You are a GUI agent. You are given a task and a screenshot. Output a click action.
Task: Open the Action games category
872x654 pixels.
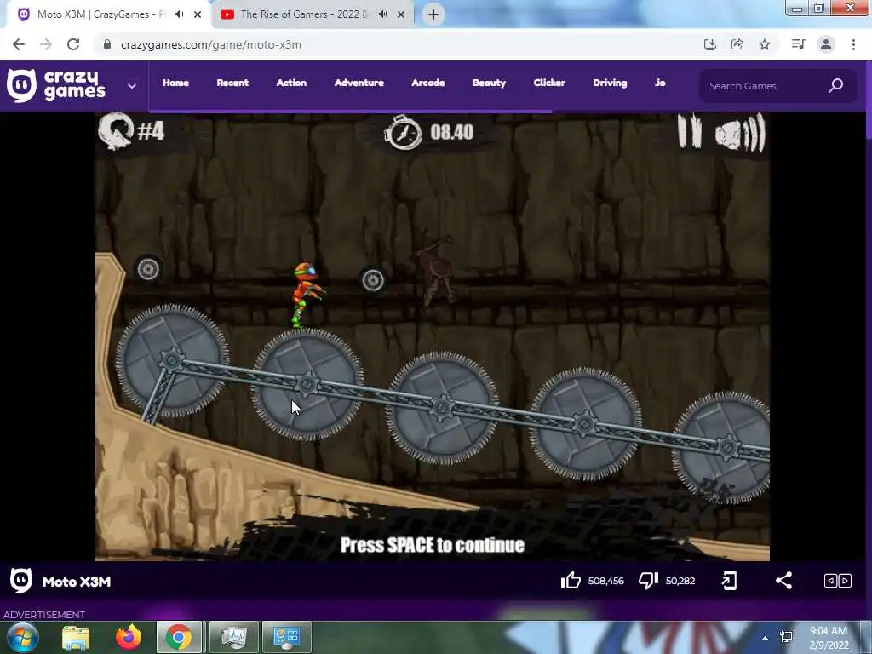pos(291,83)
